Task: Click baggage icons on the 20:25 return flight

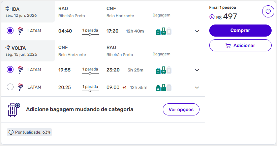Action: coord(163,88)
